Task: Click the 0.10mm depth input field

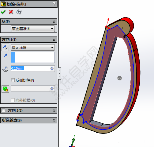Action: pyautogui.click(x=30, y=68)
